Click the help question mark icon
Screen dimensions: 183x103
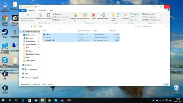click(168, 10)
